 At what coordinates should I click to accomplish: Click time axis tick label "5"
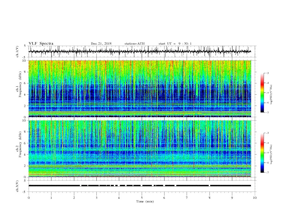pos(142,198)
